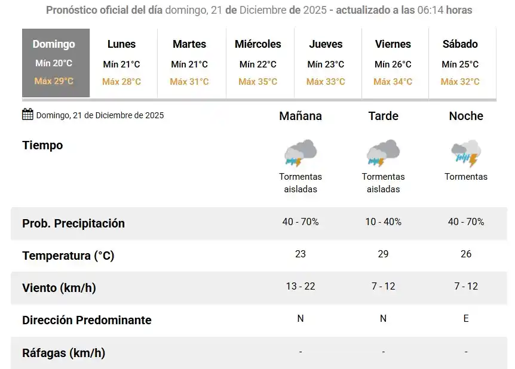Click the calendar icon beside the date
The image size is (515, 369).
27,115
